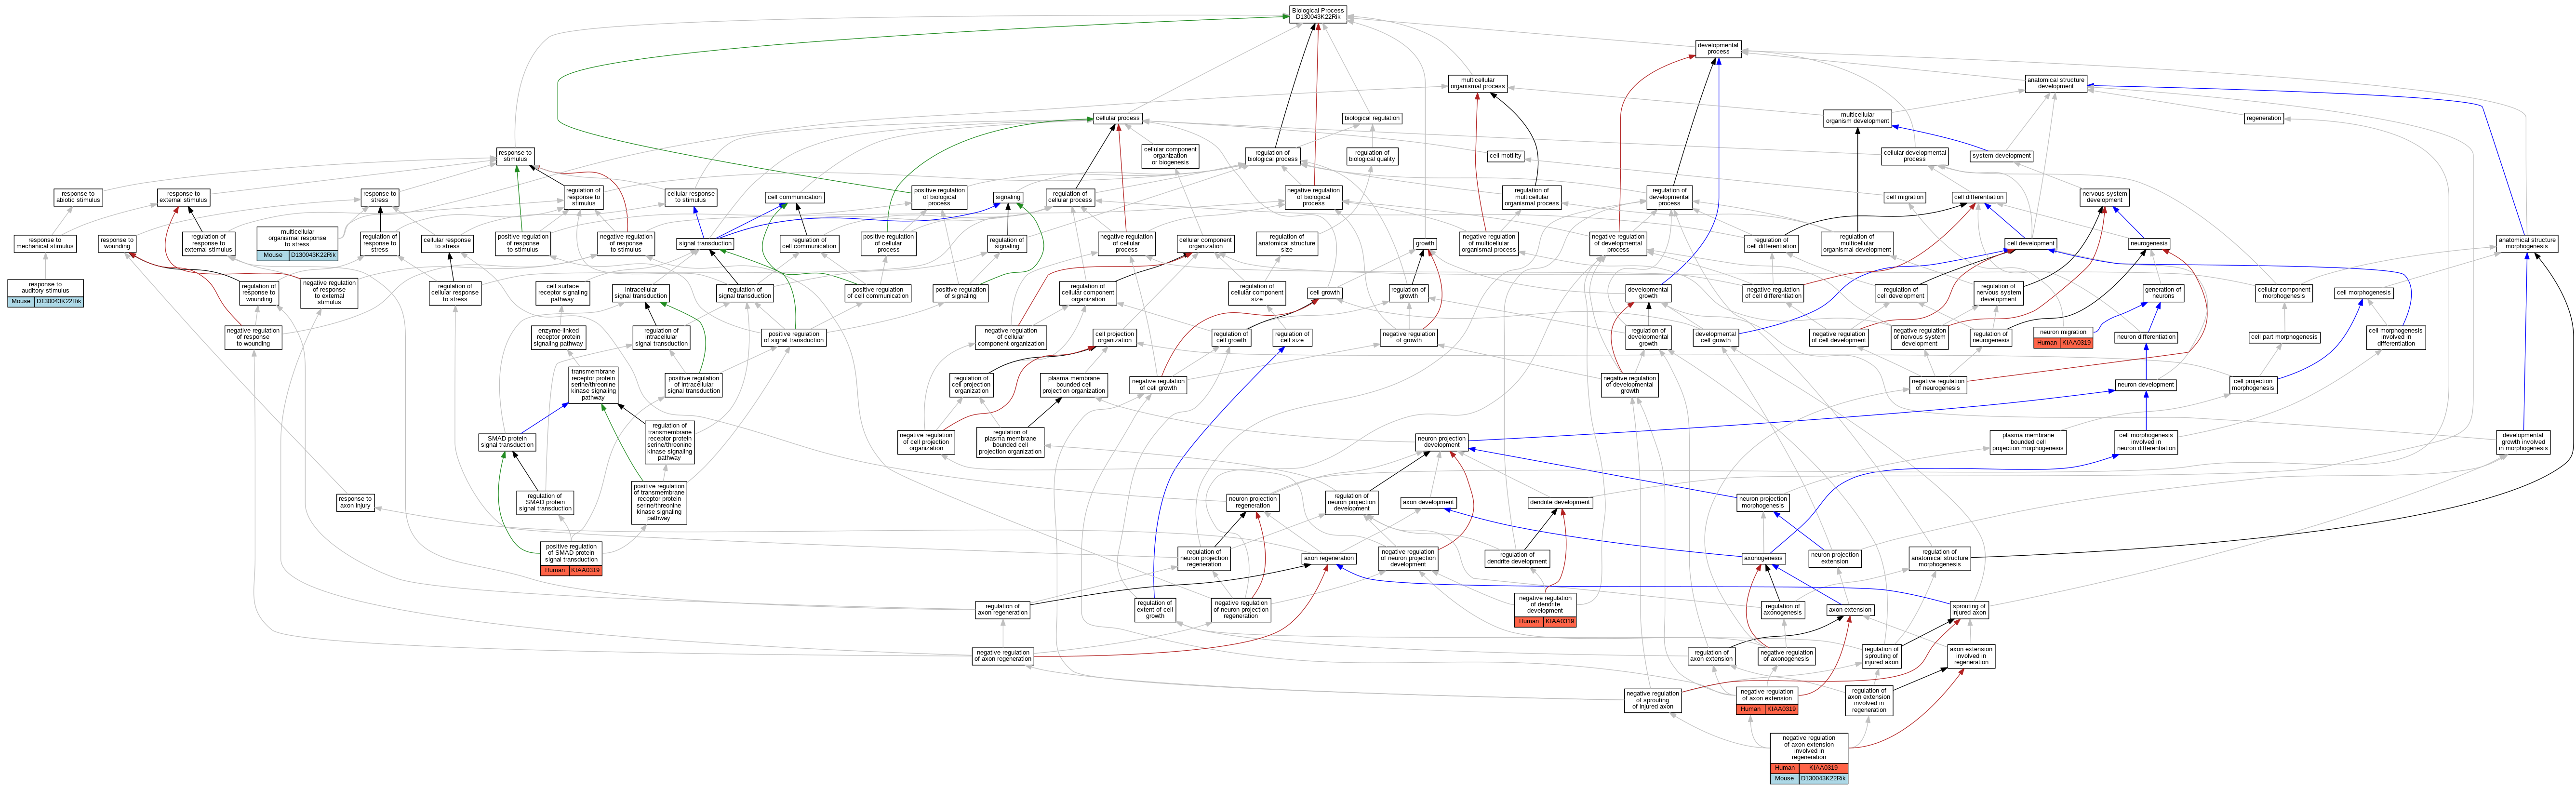Select the 'response to axon injury' node
This screenshot has height=789, width=2576.
coord(355,503)
